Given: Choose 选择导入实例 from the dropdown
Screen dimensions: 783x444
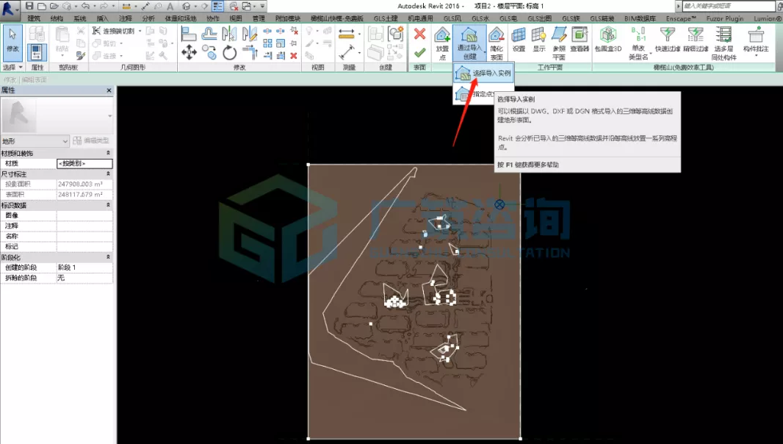Looking at the screenshot, I should tap(483, 74).
